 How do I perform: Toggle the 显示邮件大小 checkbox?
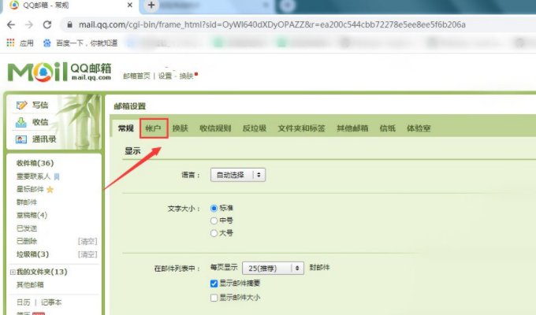[x=214, y=298]
